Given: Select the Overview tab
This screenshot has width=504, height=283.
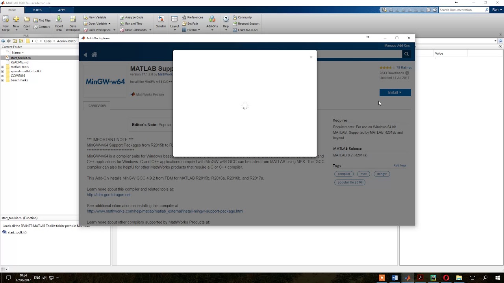Looking at the screenshot, I should click(x=97, y=105).
